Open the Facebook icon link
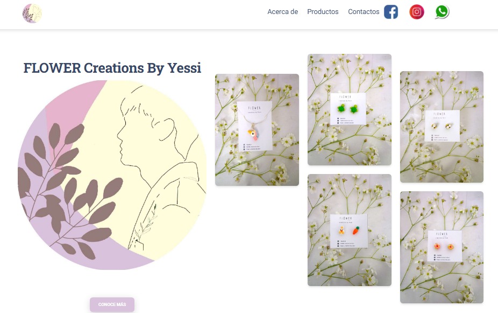Screen dimensions: 498x313 (x=391, y=12)
